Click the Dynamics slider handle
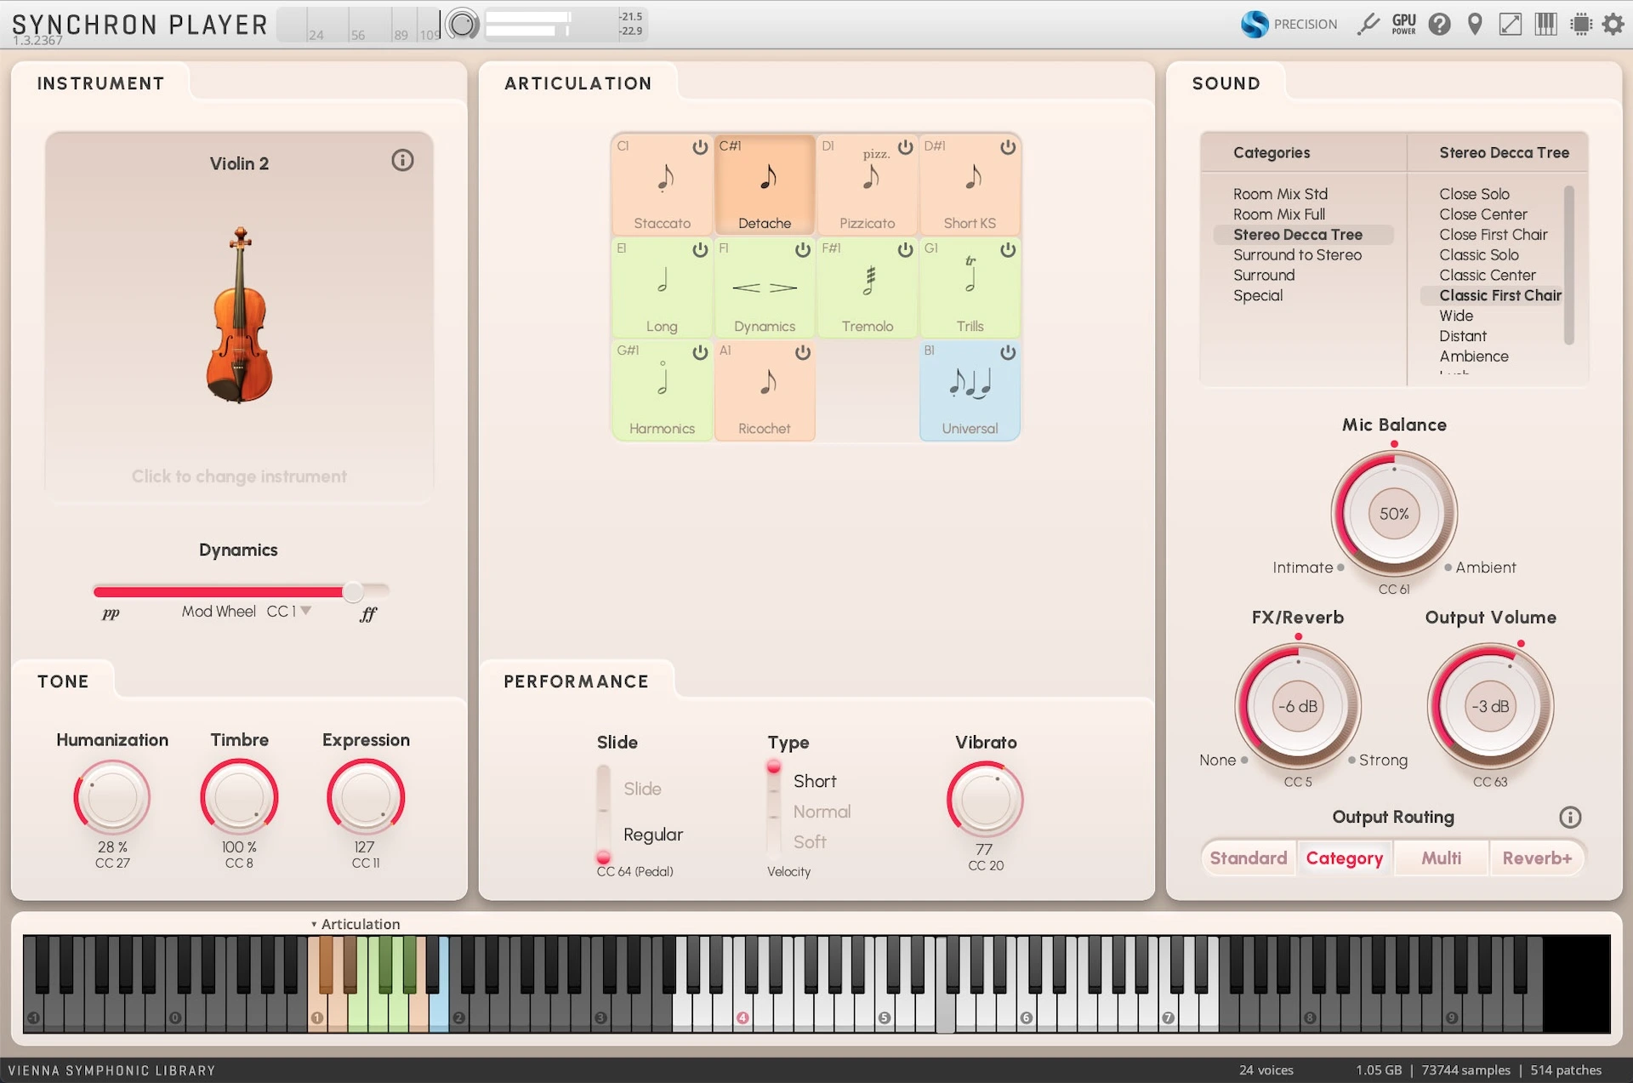The image size is (1633, 1083). 353,591
